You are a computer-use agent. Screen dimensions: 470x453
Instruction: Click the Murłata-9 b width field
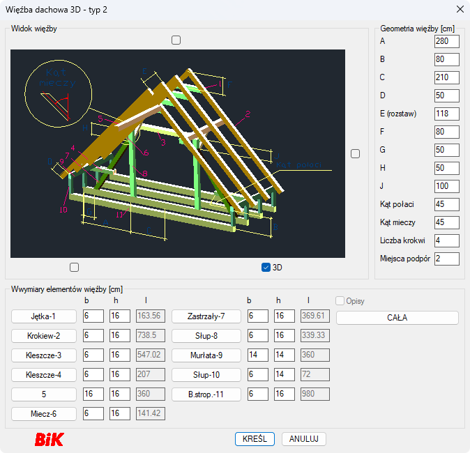tap(258, 355)
